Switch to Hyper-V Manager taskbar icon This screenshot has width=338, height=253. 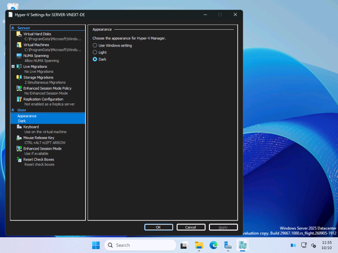click(x=243, y=245)
